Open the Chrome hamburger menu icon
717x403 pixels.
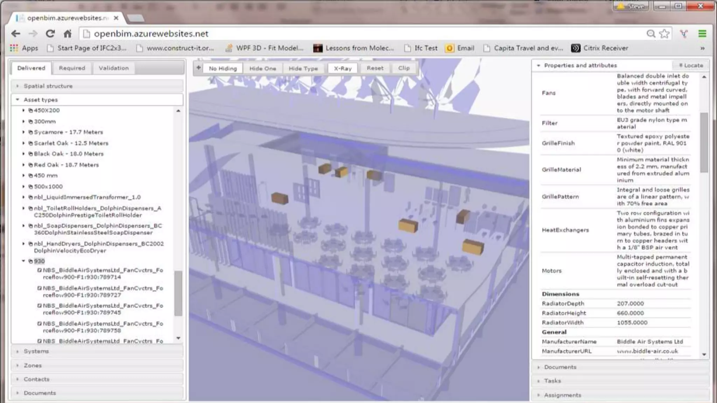pyautogui.click(x=702, y=34)
